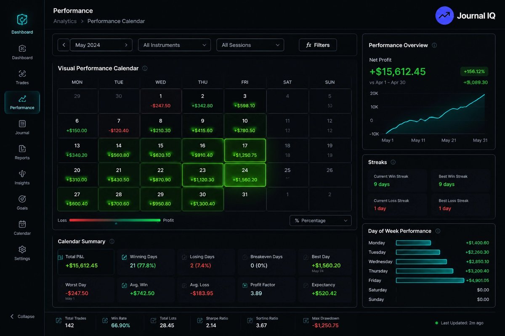Screen dimensions: 505x336
Task: Select the Performance sidebar icon
Action: pyautogui.click(x=22, y=99)
